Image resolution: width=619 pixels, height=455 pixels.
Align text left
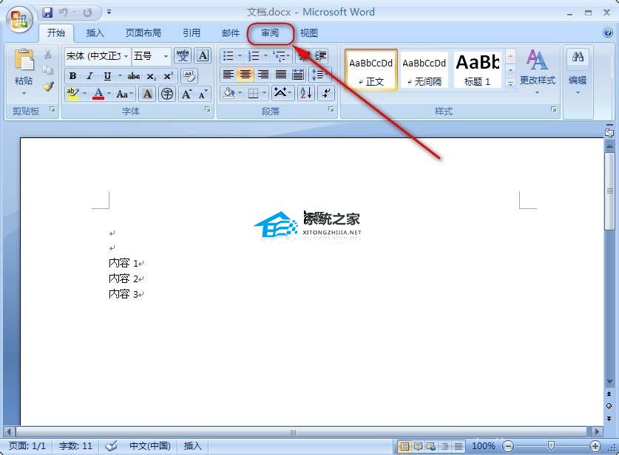point(229,74)
